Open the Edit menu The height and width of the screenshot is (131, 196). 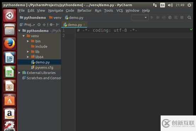[x=31, y=11]
